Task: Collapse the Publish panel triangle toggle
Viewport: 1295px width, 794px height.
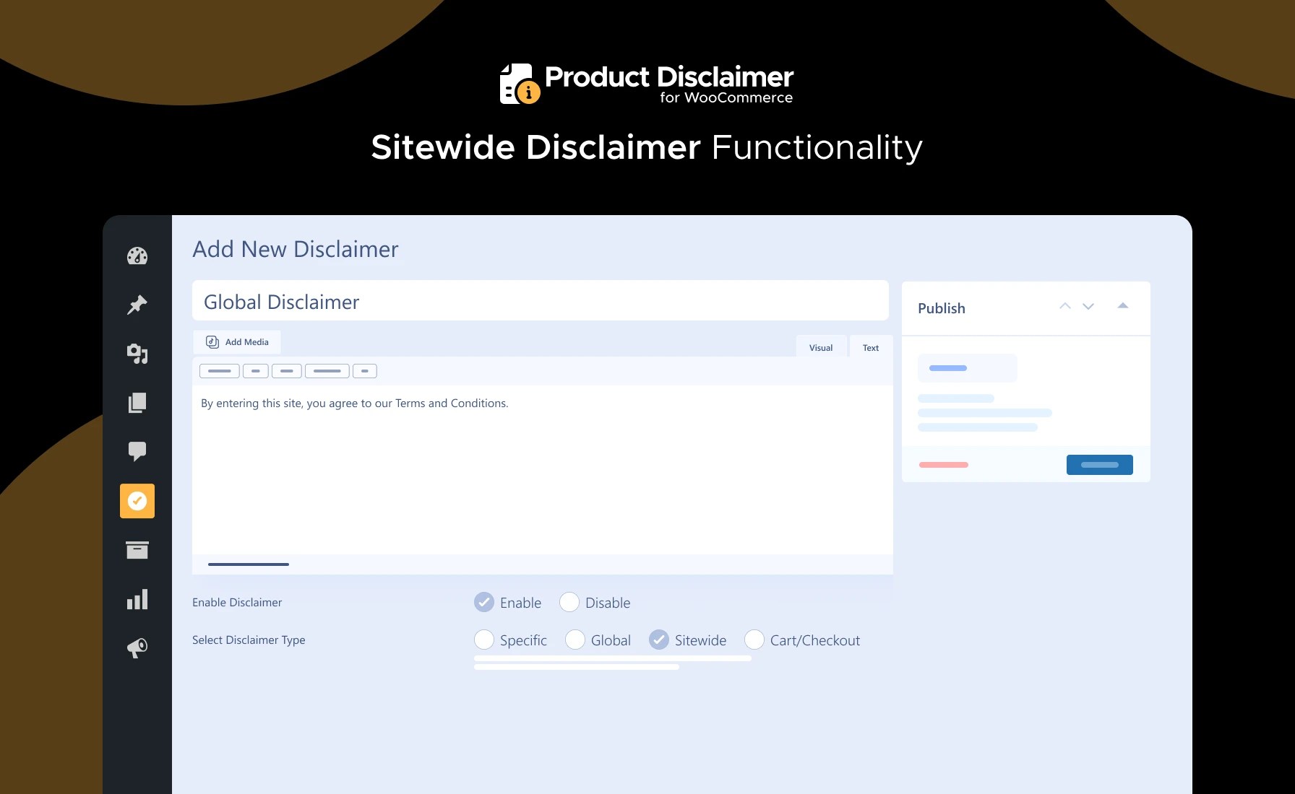Action: point(1123,305)
